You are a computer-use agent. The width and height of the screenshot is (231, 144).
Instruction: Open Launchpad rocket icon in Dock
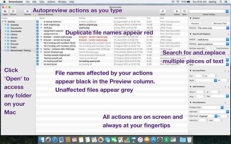[48, 140]
